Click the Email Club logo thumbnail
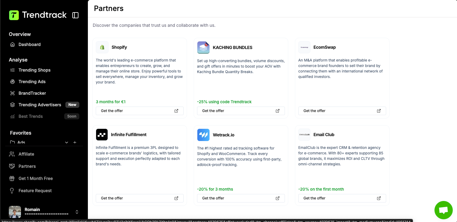The width and height of the screenshot is (457, 222). [304, 135]
